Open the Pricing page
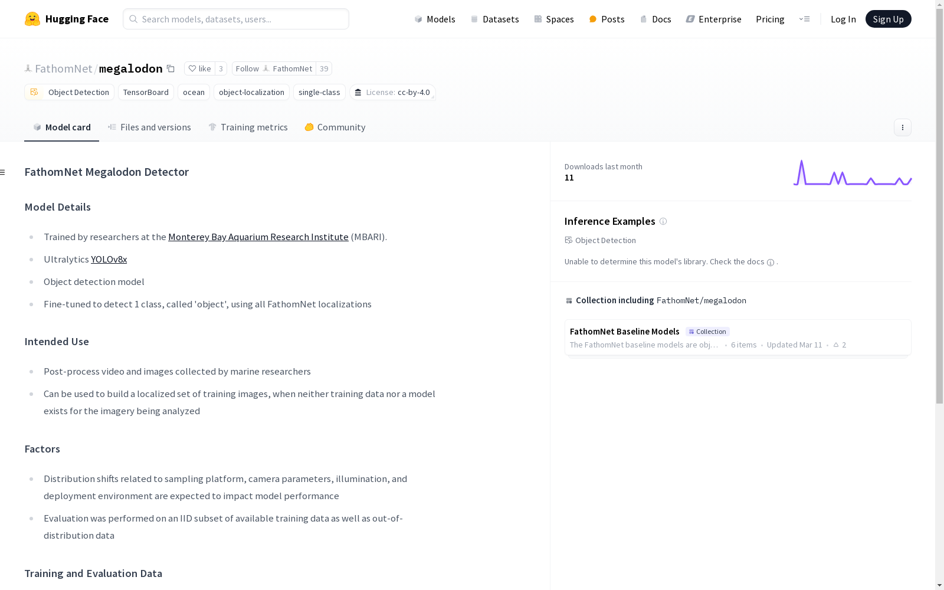 click(x=770, y=19)
